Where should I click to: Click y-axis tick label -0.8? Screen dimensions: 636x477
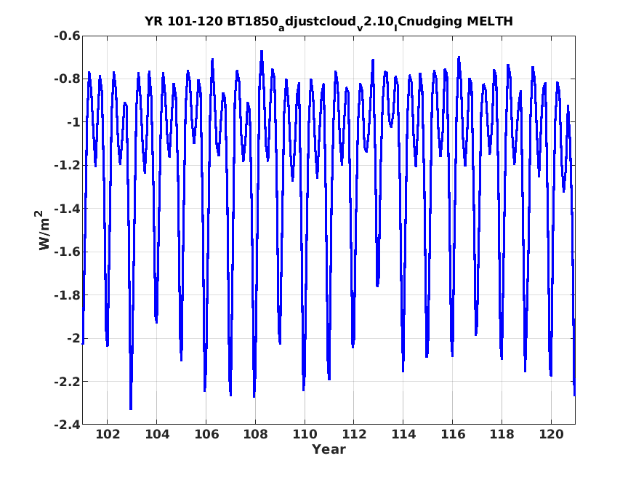pos(67,79)
